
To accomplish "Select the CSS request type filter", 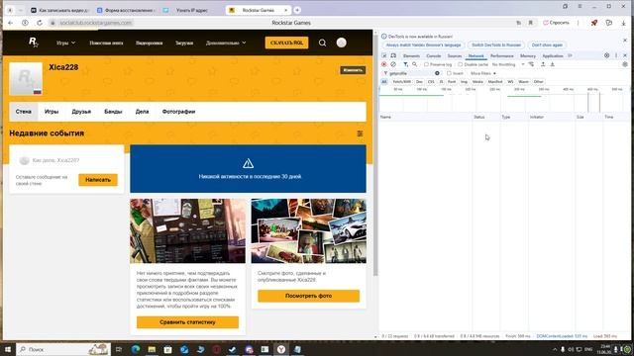I will coord(431,81).
